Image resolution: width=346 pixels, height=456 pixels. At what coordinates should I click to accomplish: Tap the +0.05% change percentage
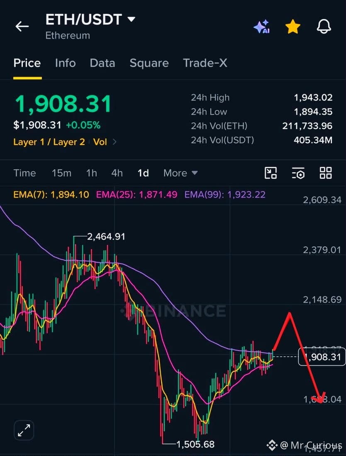click(x=83, y=125)
